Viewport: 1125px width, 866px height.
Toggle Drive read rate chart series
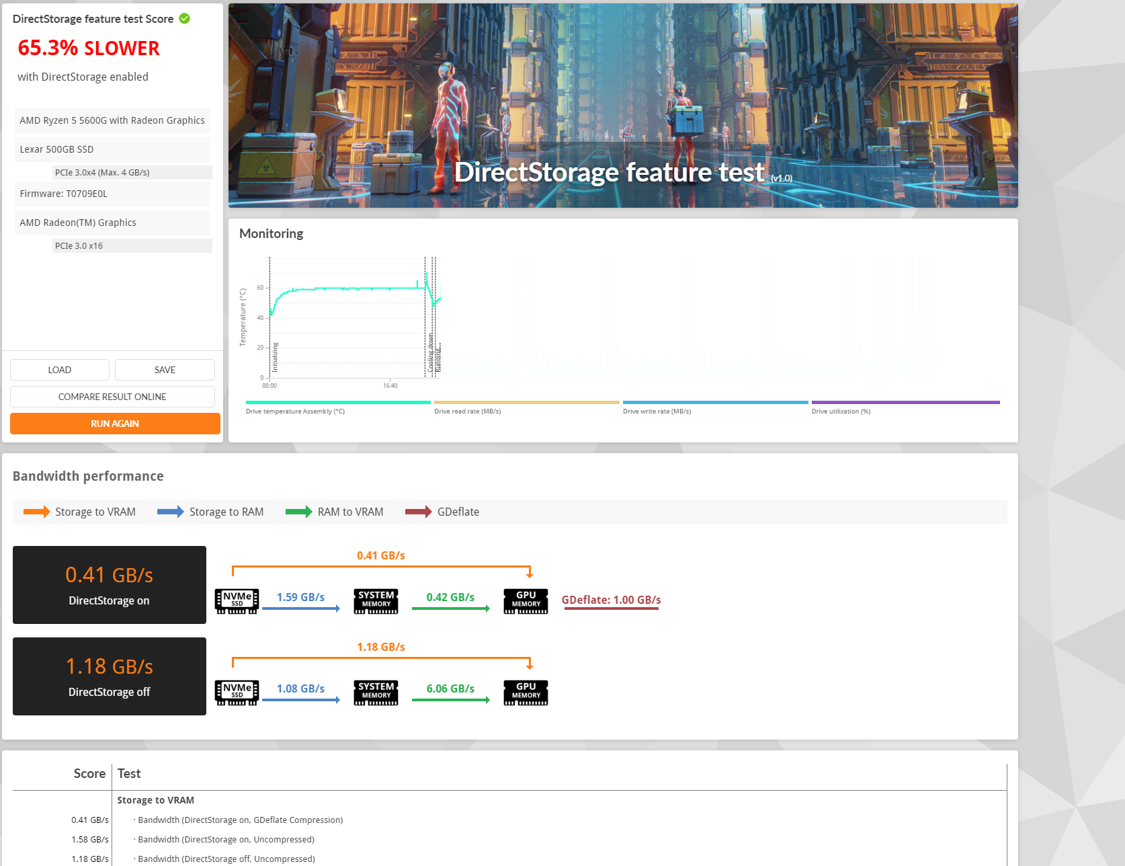(x=527, y=407)
